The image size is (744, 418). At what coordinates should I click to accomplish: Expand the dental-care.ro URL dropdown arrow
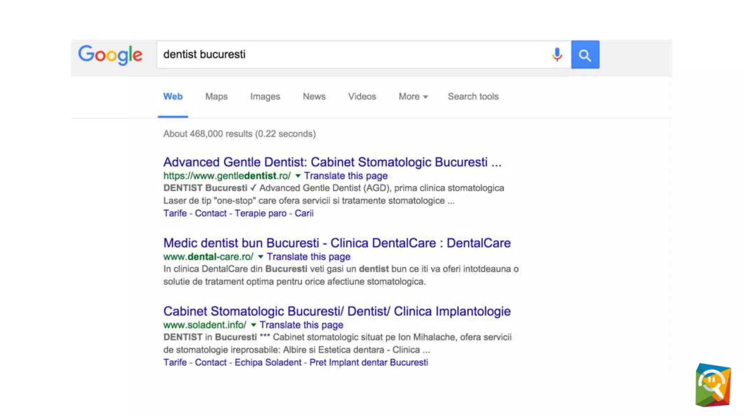tap(260, 257)
